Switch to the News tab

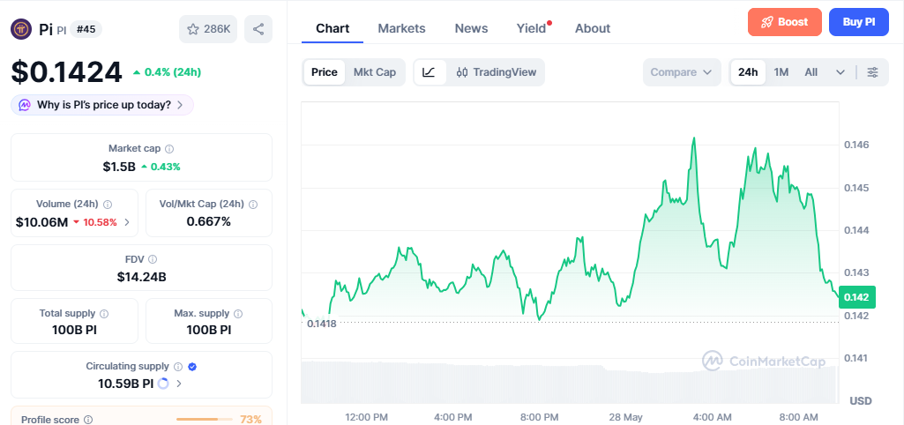(471, 28)
